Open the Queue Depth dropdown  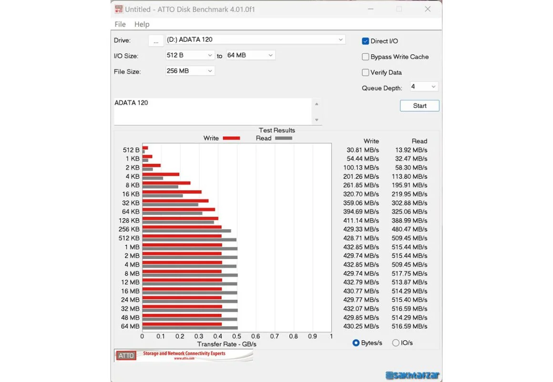point(424,87)
